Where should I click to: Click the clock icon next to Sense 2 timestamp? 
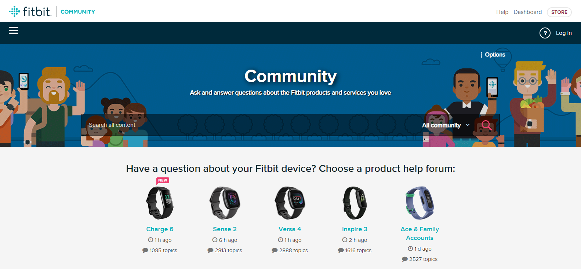point(214,240)
